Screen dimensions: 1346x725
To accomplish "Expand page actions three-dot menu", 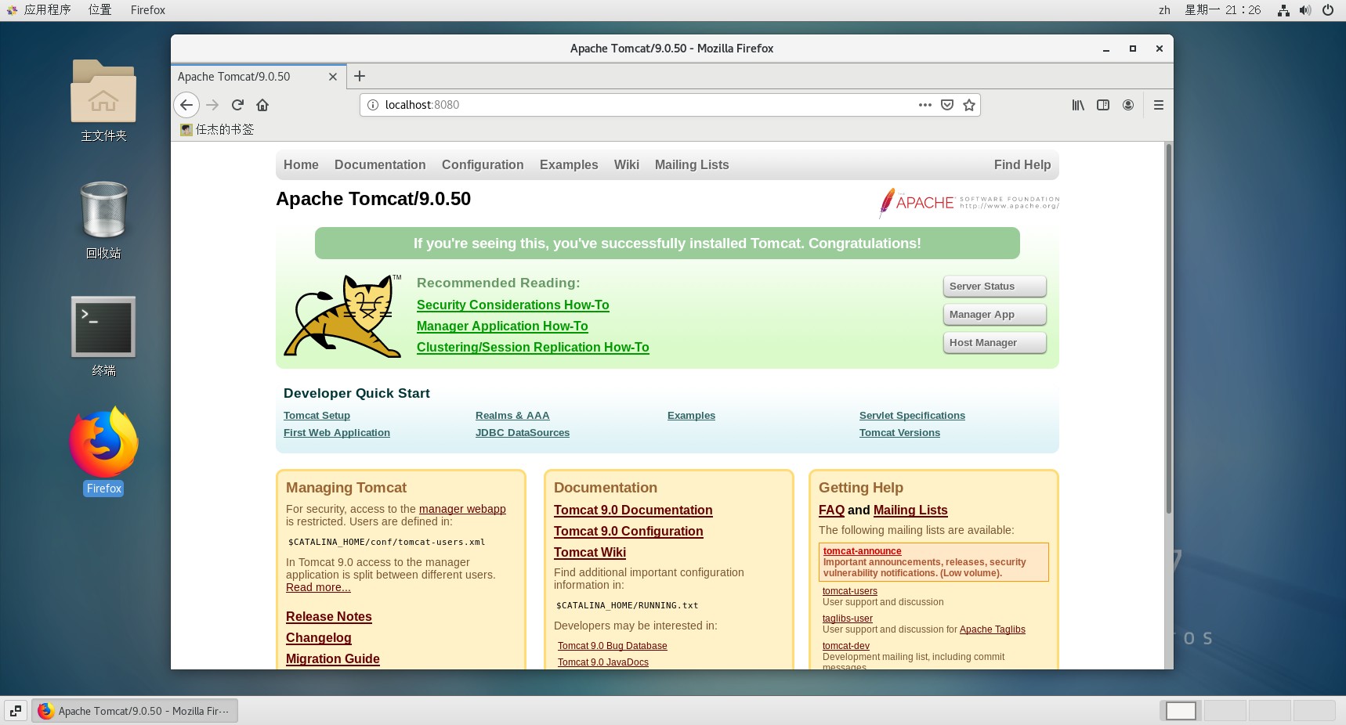I will pos(925,105).
